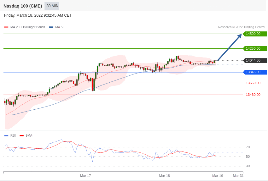Select the Nasdaq 100 (CME) title
Image resolution: width=268 pixels, height=181 pixels.
23,6
